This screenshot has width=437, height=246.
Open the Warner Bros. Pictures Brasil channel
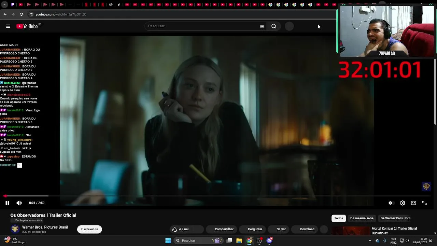45,227
